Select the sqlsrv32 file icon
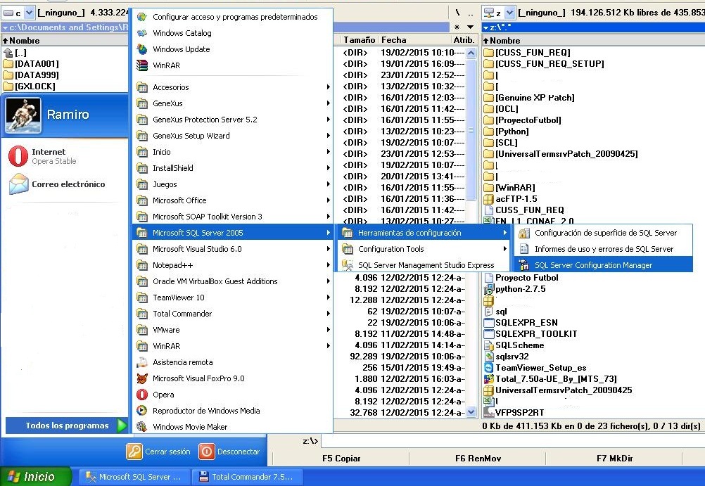 coord(488,357)
